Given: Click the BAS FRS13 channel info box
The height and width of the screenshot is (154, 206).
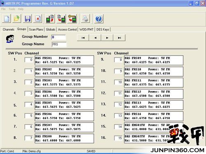Looking at the screenshot, I should click(x=154, y=105).
